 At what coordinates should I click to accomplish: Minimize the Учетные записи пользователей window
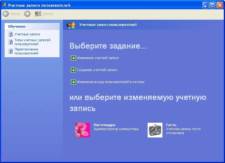(x=206, y=5)
